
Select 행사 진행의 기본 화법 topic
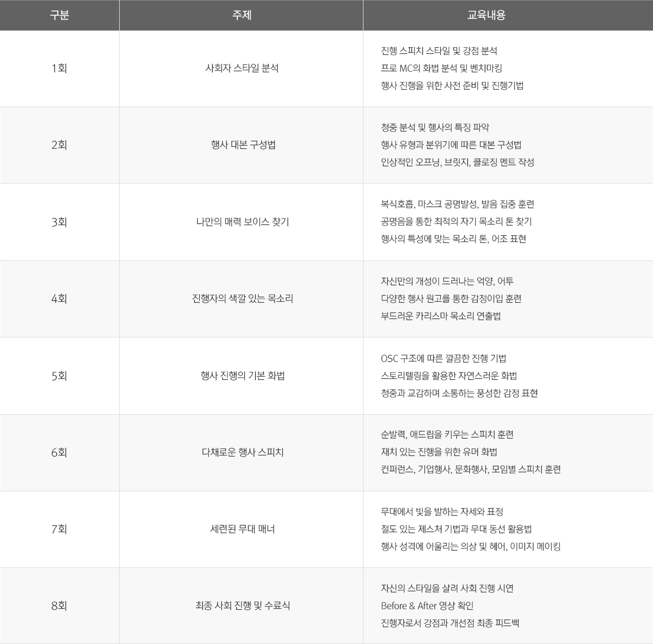pos(242,376)
